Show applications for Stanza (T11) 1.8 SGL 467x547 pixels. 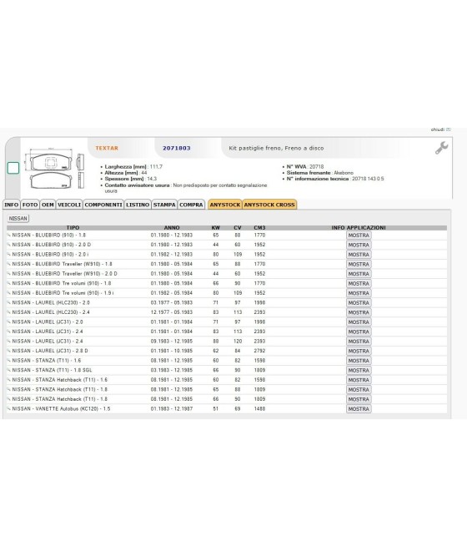[359, 370]
